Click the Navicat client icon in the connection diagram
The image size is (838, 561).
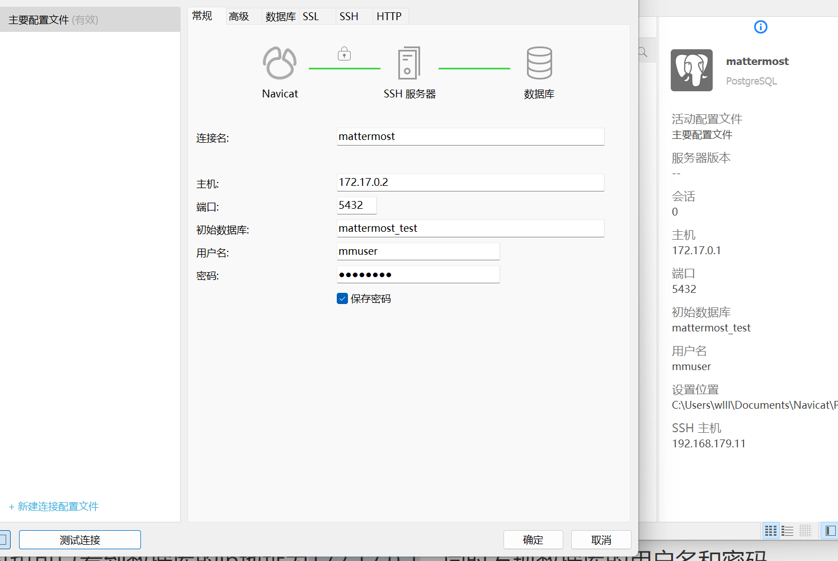click(x=280, y=62)
